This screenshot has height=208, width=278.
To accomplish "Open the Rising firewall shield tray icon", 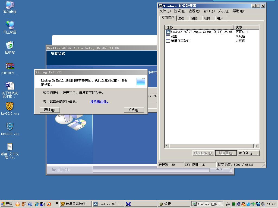I will (258, 204).
